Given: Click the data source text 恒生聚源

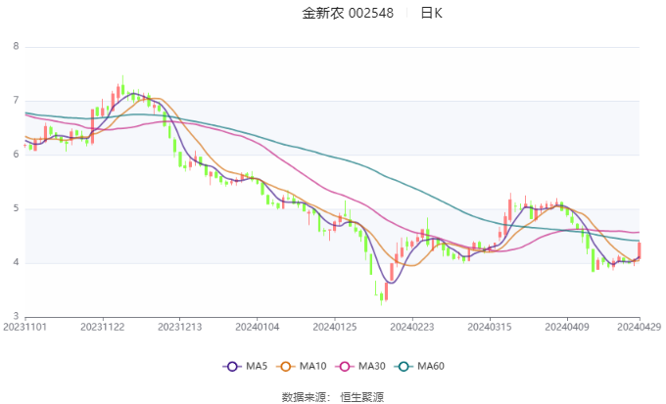Looking at the screenshot, I should [361, 397].
